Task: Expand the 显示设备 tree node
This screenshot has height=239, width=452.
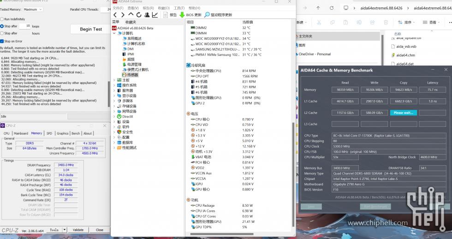Action: 114,96
